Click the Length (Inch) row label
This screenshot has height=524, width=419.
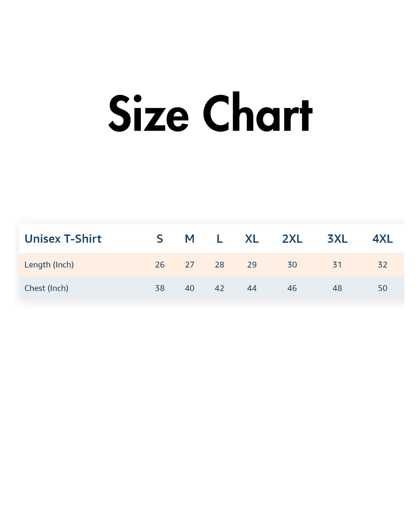49,265
